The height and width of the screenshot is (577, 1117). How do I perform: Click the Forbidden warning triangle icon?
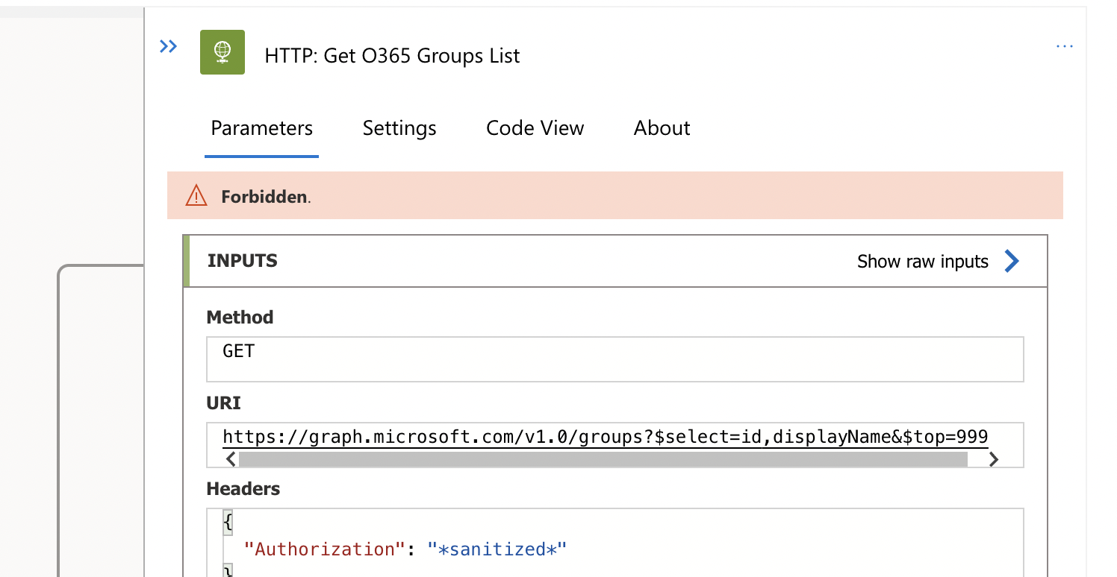pyautogui.click(x=196, y=197)
